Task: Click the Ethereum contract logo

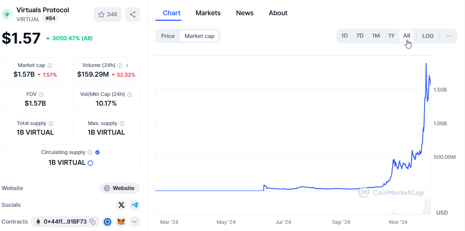Action: (x=38, y=222)
